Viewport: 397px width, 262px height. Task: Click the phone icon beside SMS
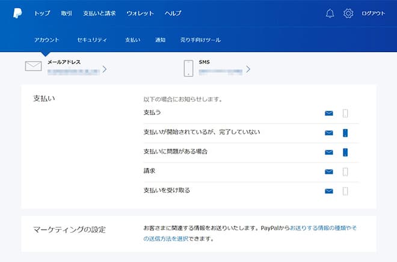tap(189, 68)
